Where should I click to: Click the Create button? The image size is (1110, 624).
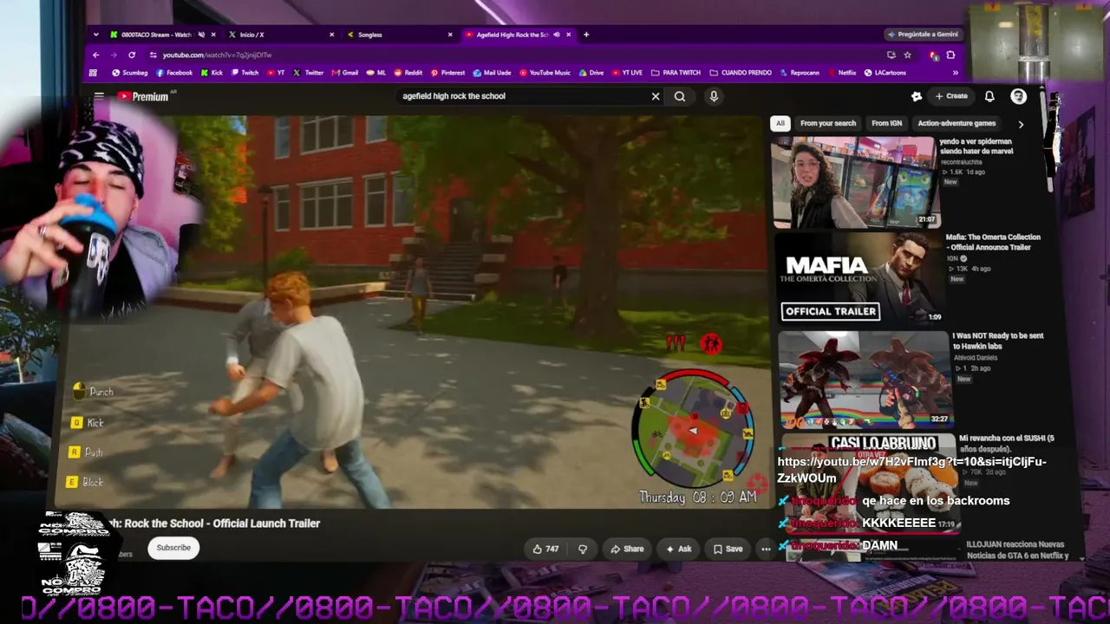pos(951,96)
